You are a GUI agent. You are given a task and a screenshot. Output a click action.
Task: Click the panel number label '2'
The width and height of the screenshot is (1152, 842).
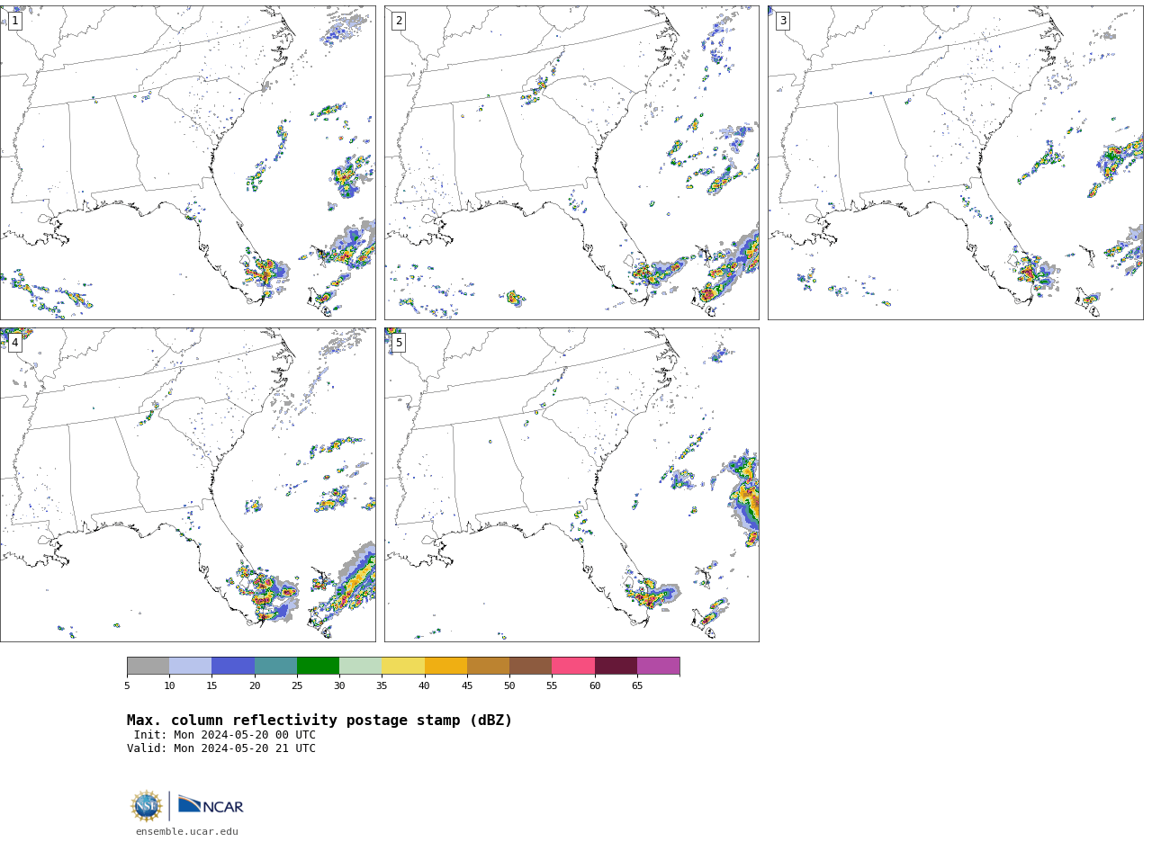[399, 21]
